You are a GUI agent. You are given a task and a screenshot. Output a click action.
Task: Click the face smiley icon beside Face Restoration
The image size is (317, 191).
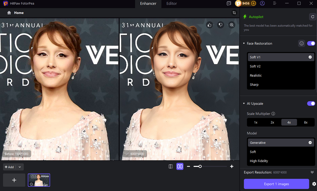(x=301, y=43)
